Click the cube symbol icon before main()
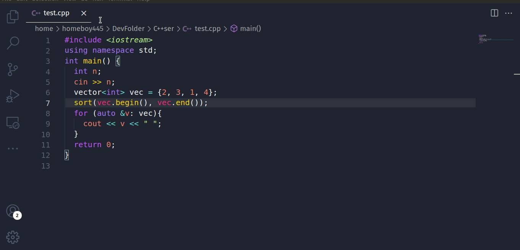This screenshot has width=520, height=250. click(234, 29)
